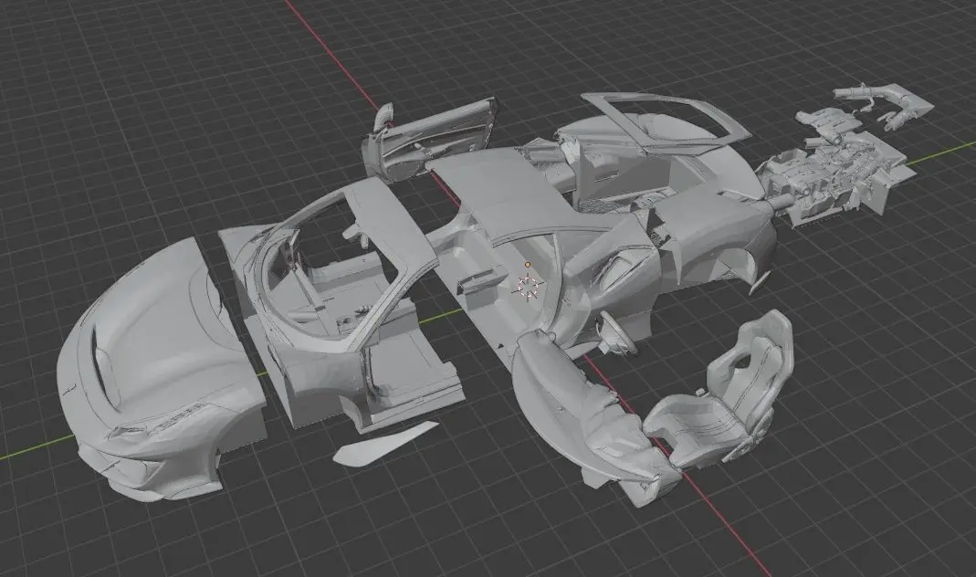
Task: Select the raised rear window frame piece
Action: tap(666, 124)
